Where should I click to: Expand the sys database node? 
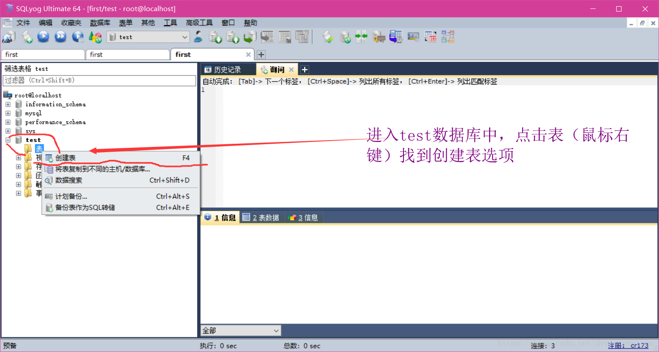8,131
